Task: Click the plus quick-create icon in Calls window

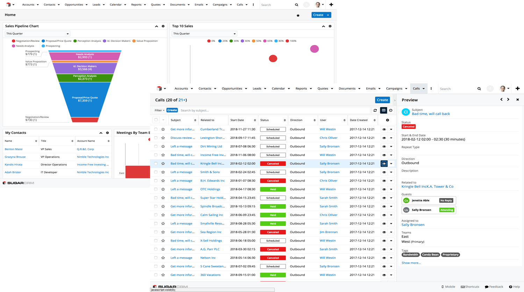Action: [x=517, y=89]
